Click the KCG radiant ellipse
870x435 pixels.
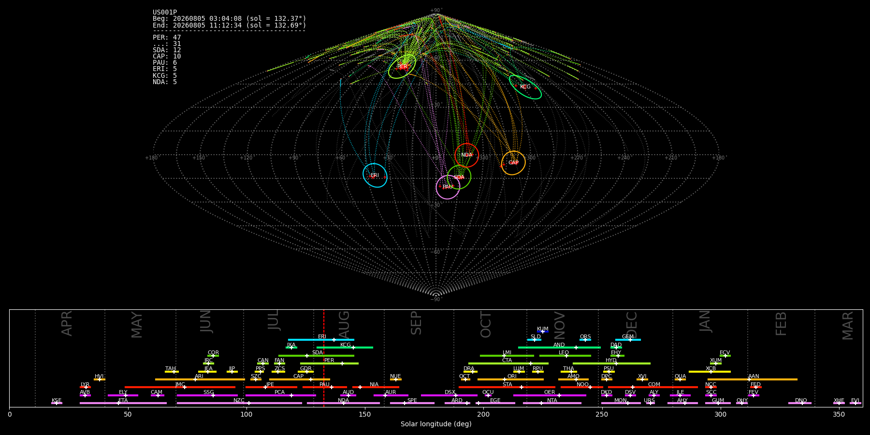click(525, 87)
